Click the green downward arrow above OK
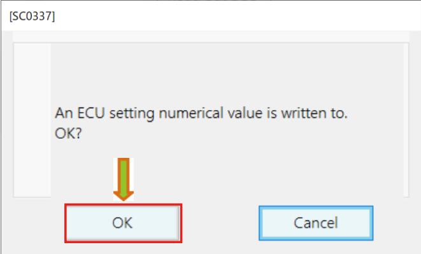 (124, 179)
